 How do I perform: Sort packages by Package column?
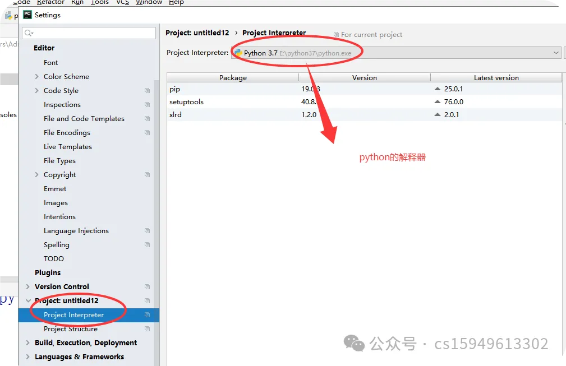[233, 77]
